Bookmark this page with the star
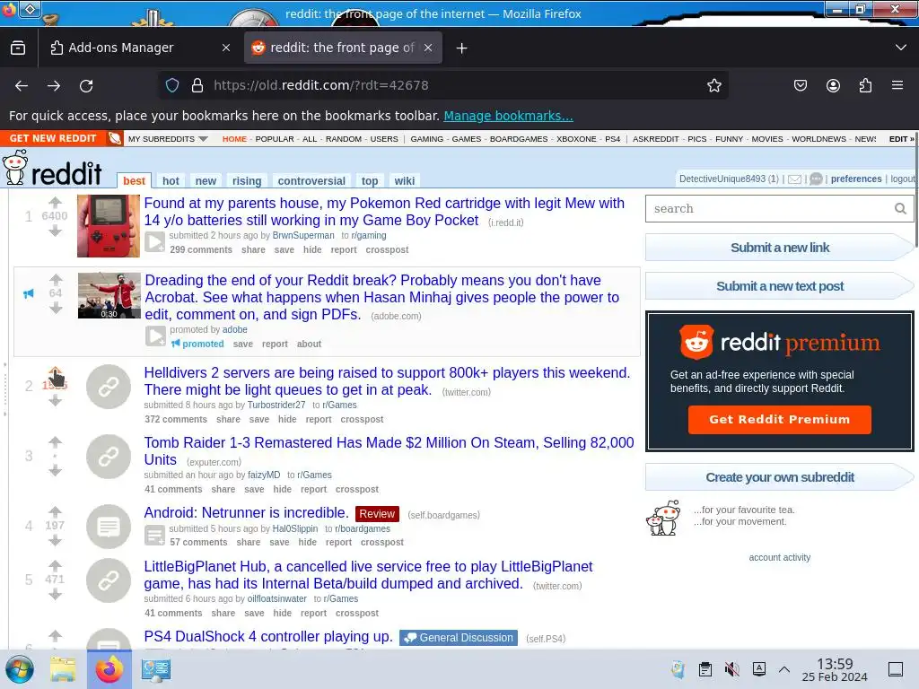Screen dimensions: 919x689 [x=713, y=85]
